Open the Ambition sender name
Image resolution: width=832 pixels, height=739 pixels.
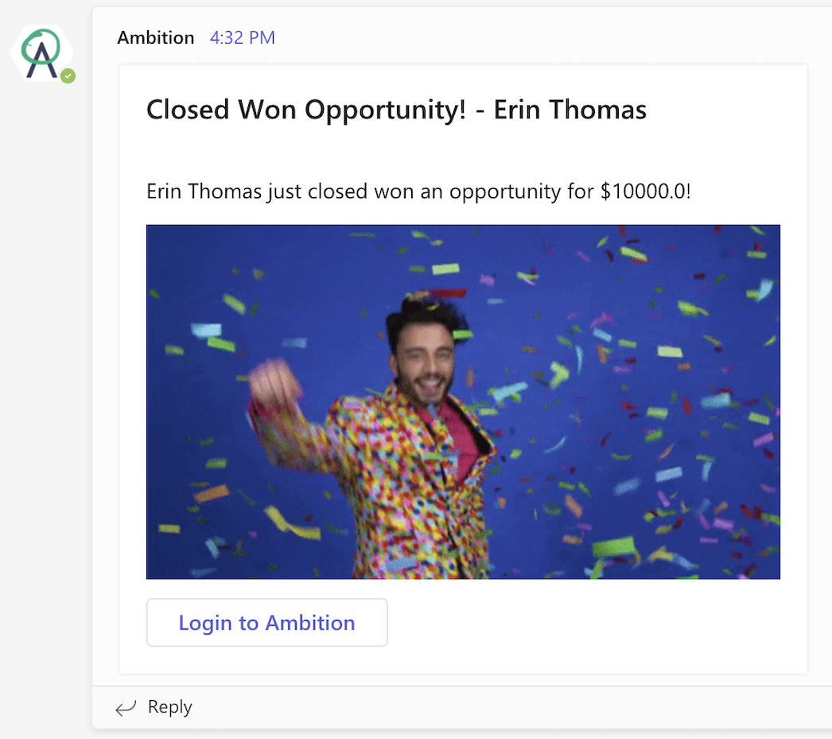coord(155,37)
